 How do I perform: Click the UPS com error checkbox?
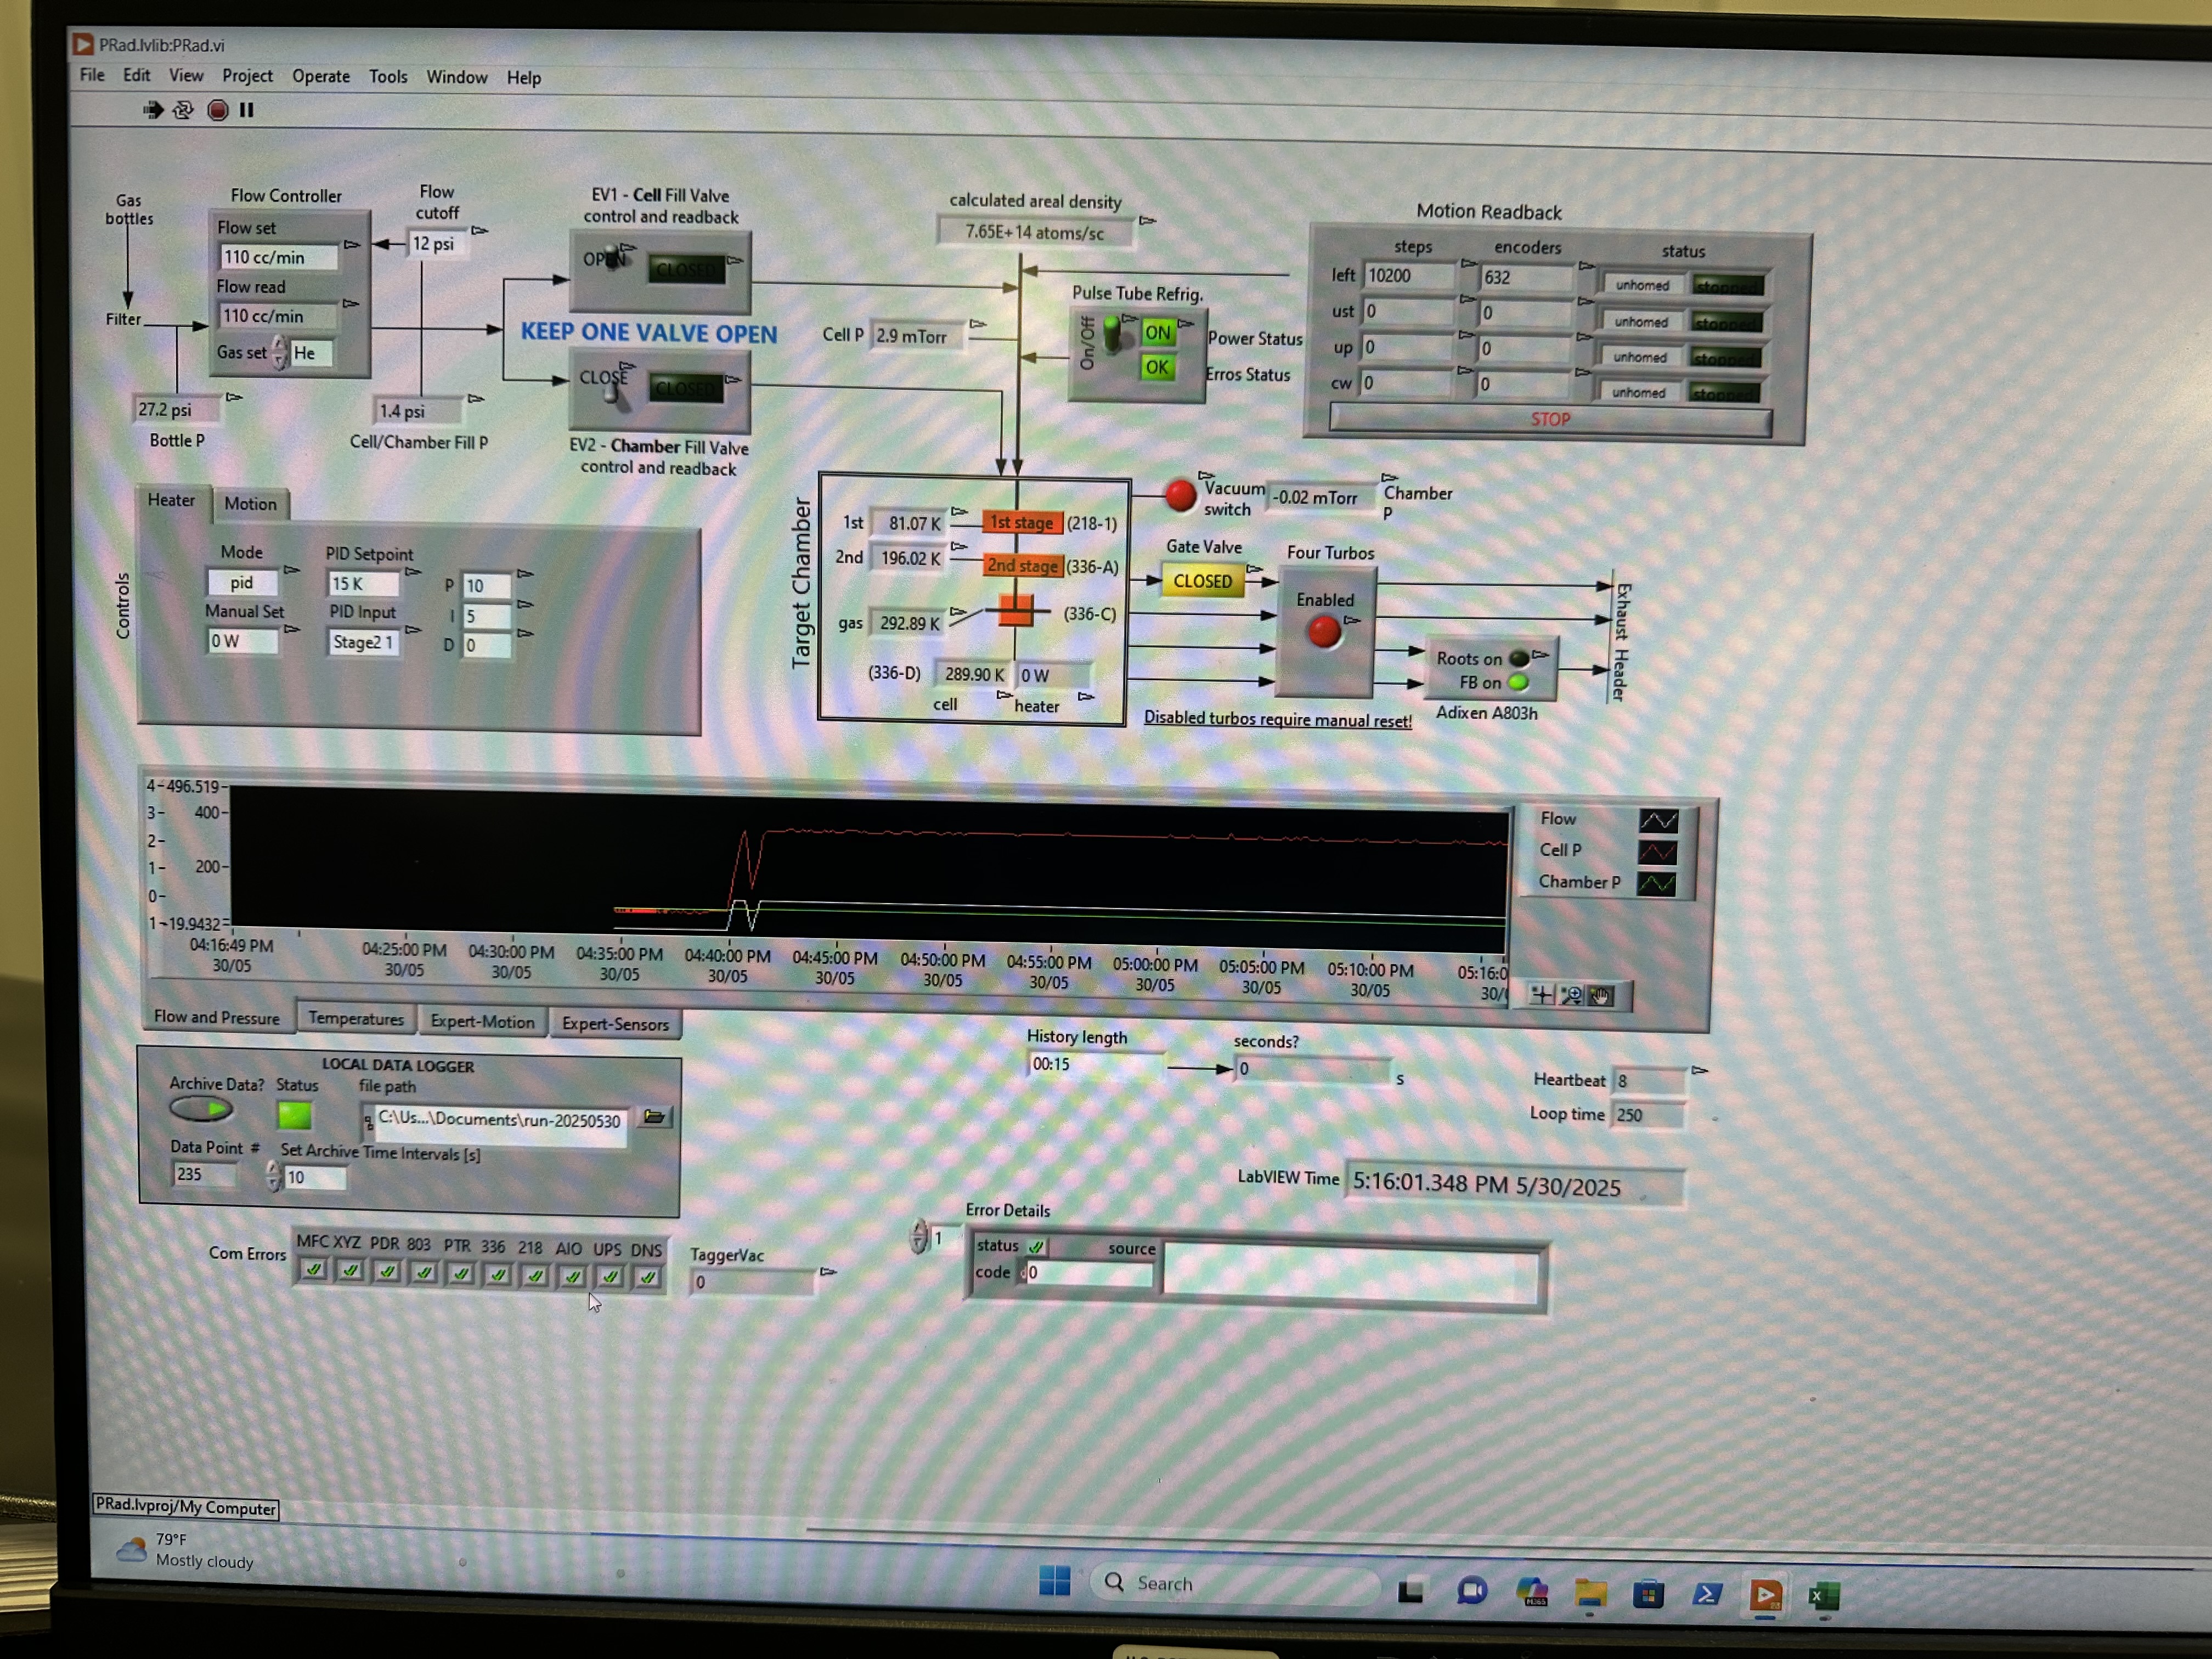pos(609,1276)
